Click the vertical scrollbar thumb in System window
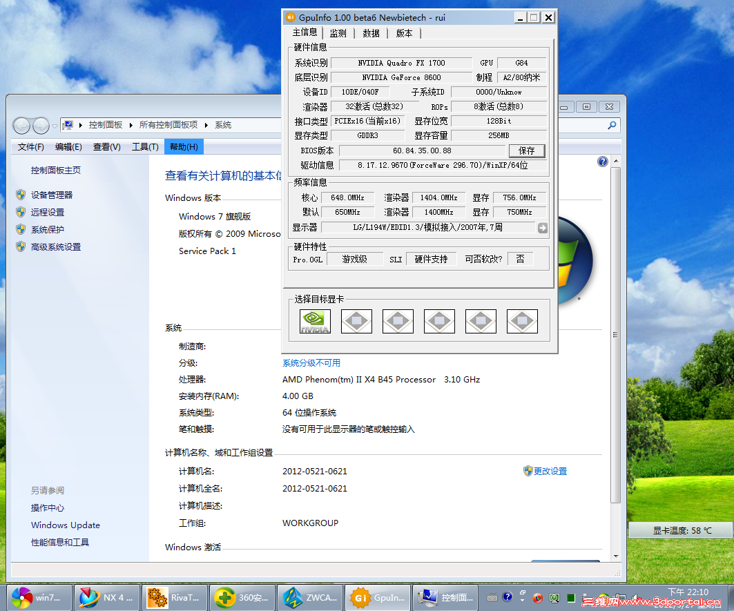Viewport: 734px width, 611px height. pyautogui.click(x=616, y=335)
